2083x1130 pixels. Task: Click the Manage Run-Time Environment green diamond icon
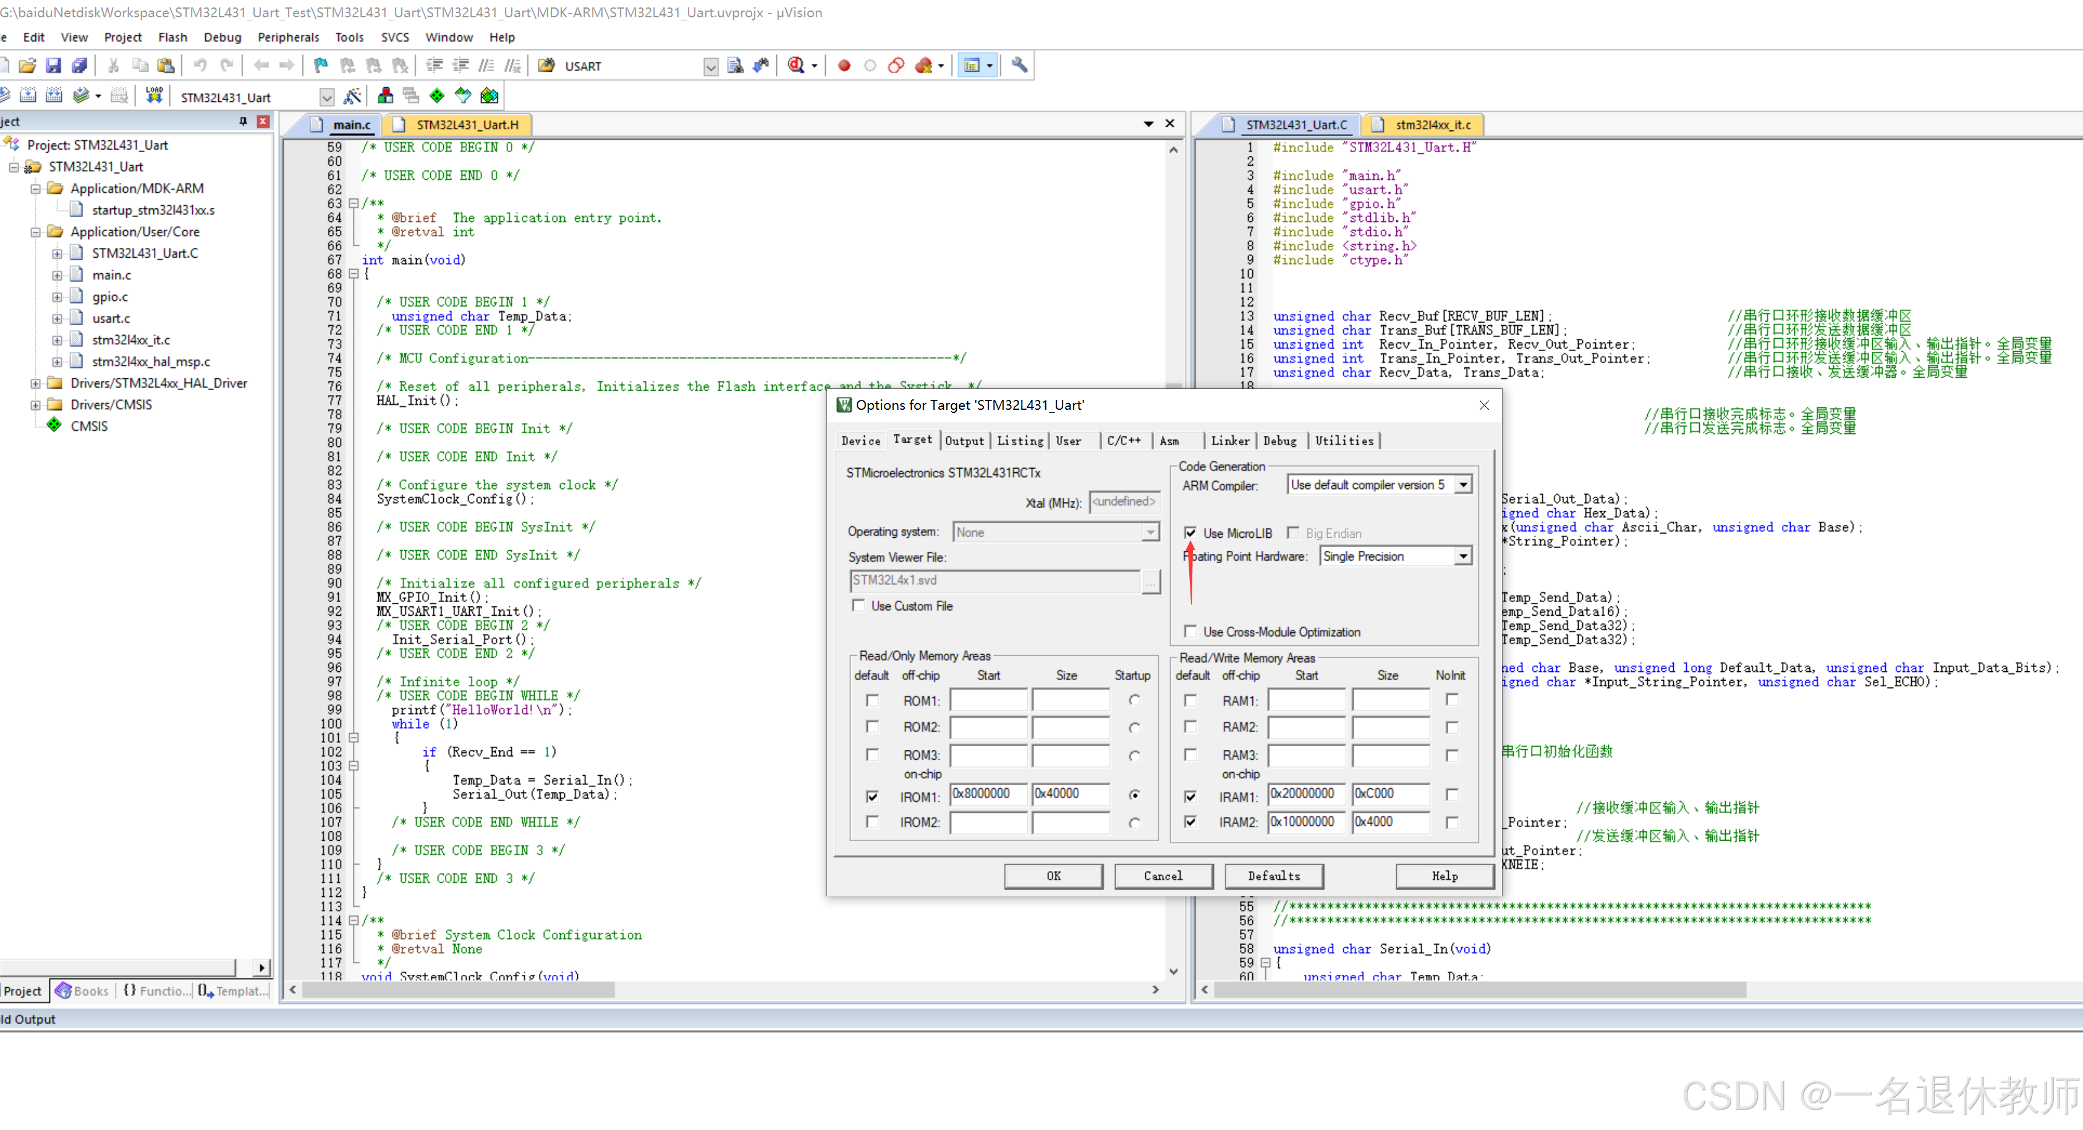[436, 96]
